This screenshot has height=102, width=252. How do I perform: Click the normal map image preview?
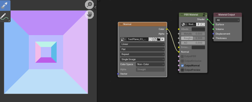46,52
